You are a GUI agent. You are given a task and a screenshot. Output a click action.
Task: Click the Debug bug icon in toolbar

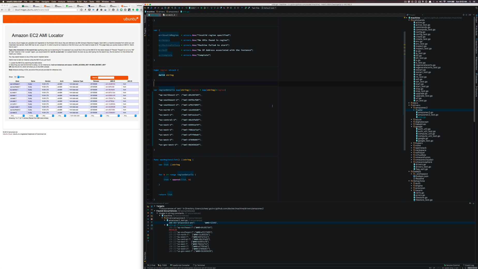201,8
